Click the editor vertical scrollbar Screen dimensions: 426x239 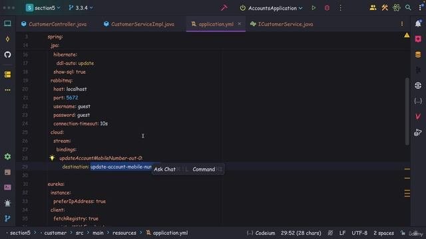pos(407,112)
